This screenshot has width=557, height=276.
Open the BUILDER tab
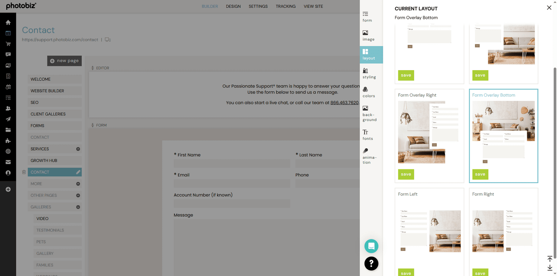point(210,6)
